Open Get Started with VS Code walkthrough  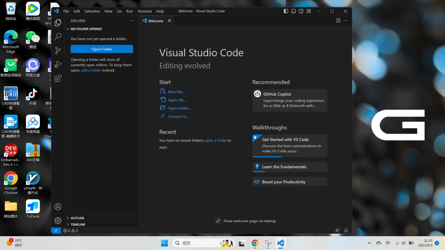coord(290,146)
